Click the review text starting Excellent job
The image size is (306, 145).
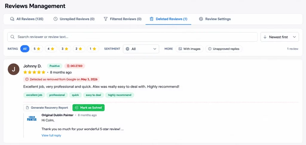pyautogui.click(x=101, y=86)
